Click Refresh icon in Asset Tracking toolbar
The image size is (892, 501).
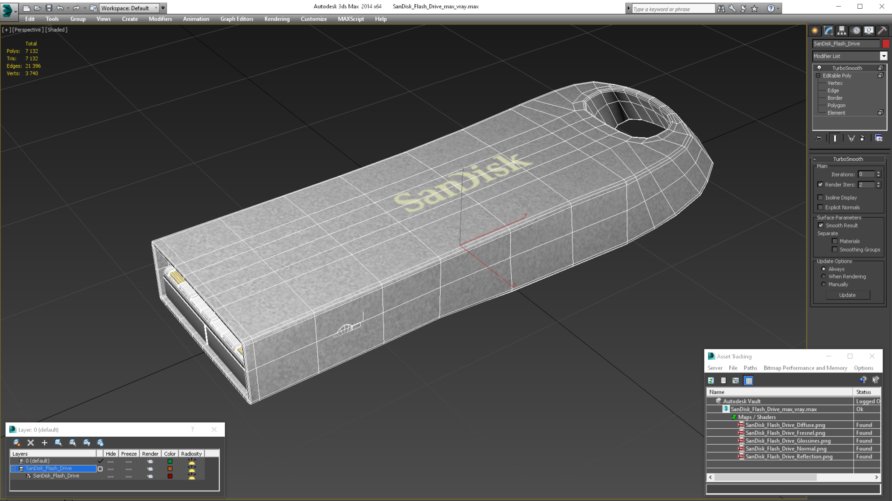[x=711, y=381]
